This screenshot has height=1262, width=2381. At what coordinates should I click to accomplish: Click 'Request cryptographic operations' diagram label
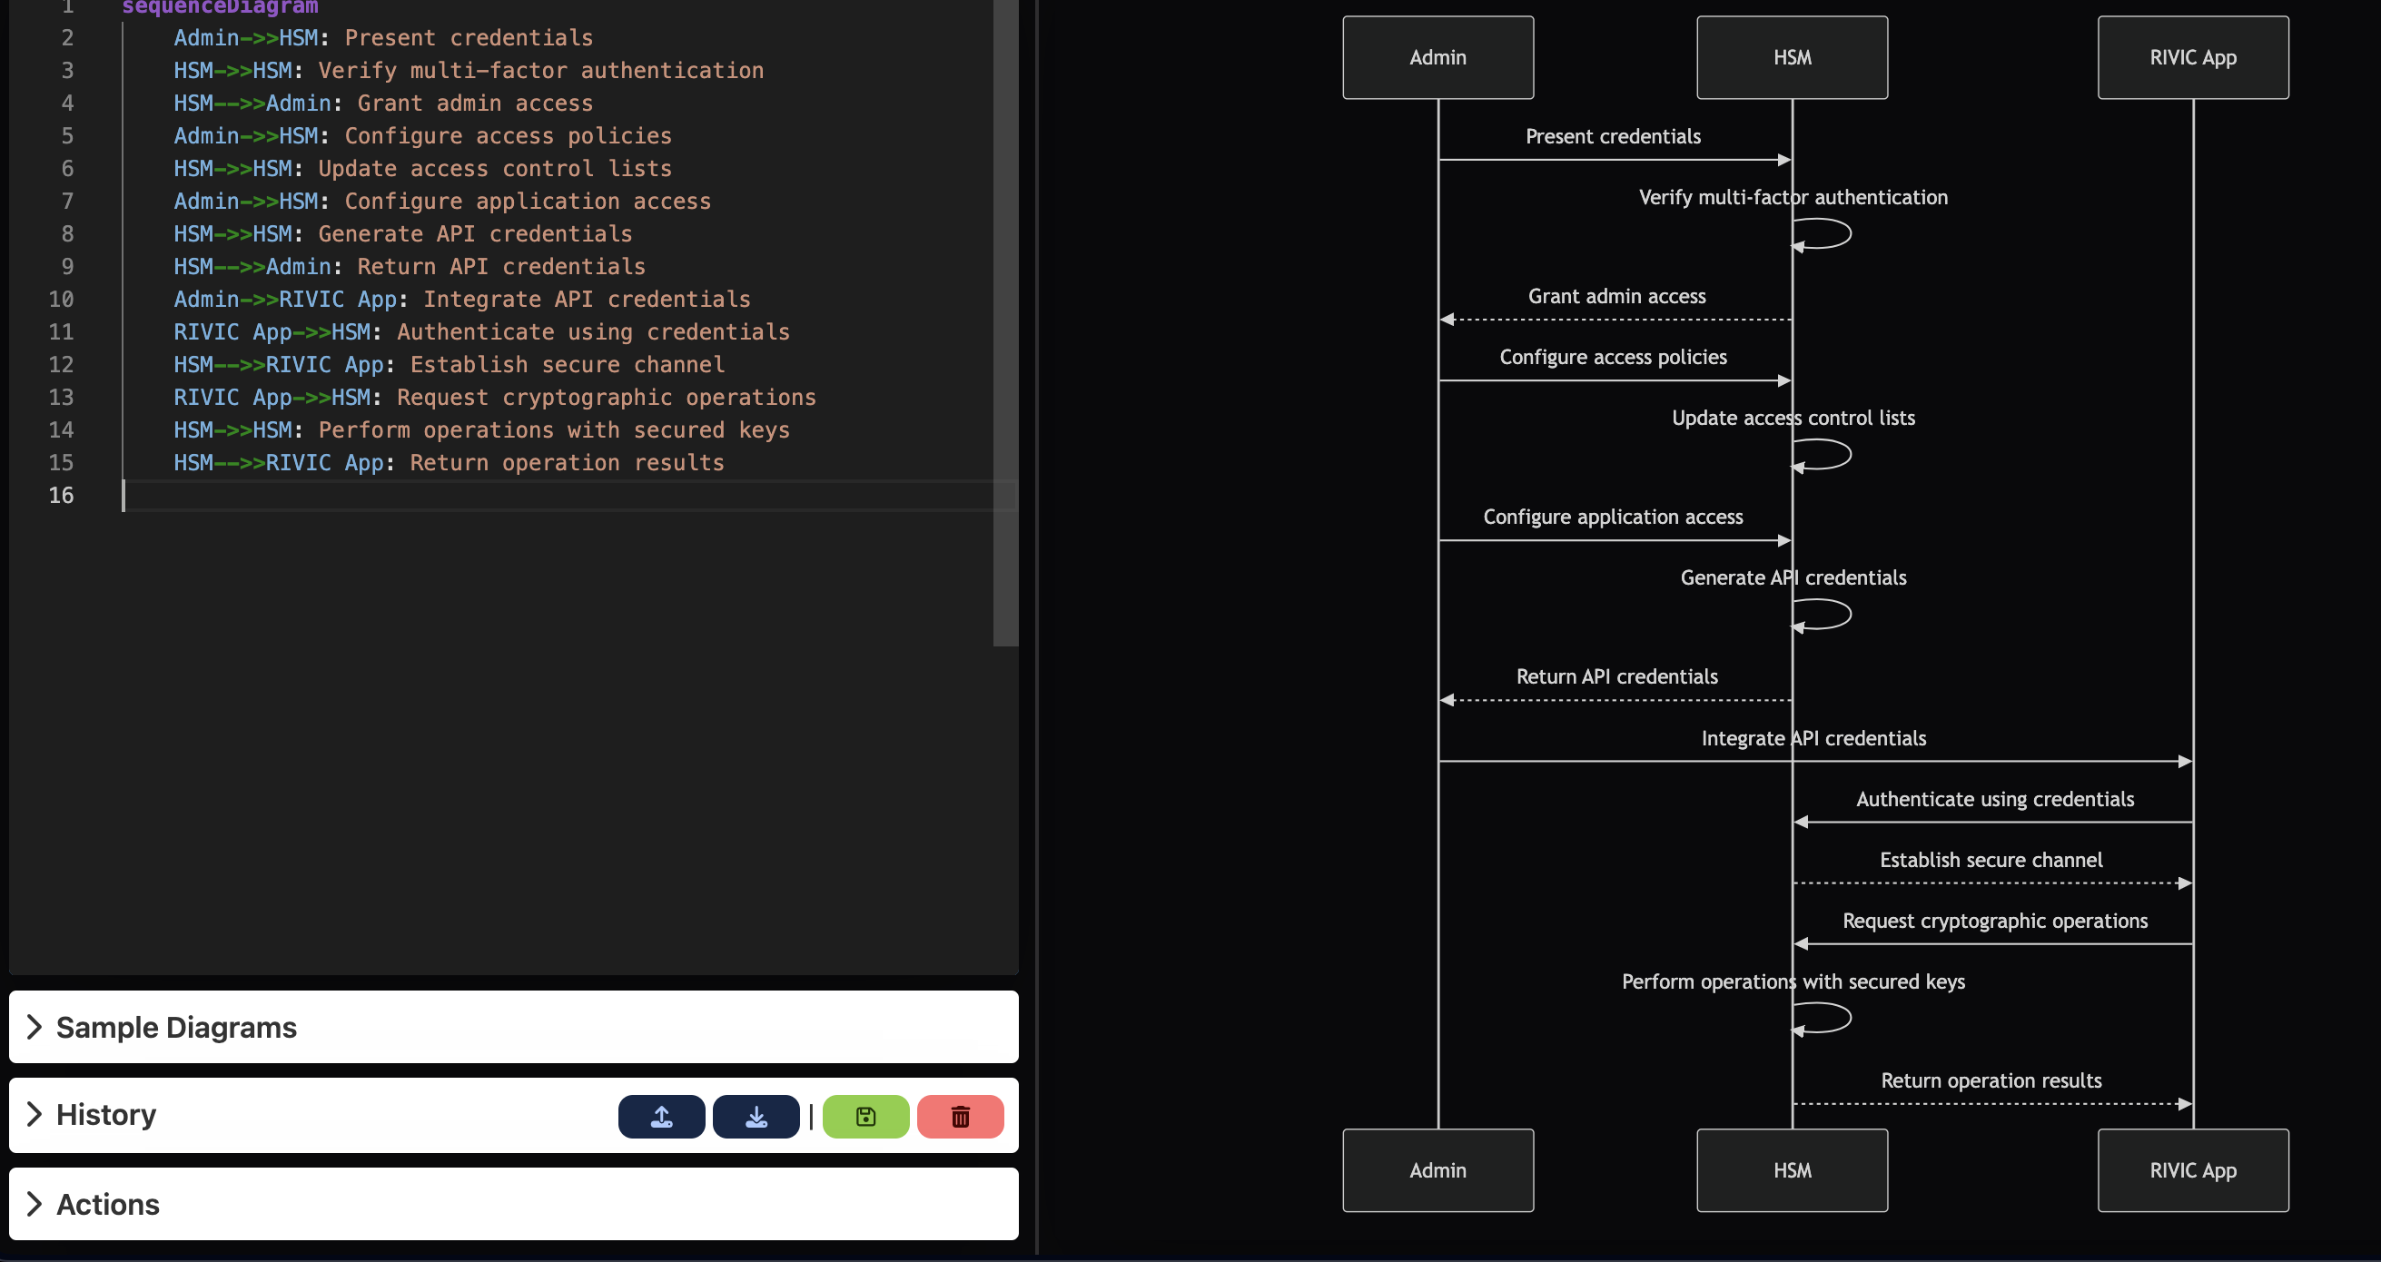[x=1995, y=922]
